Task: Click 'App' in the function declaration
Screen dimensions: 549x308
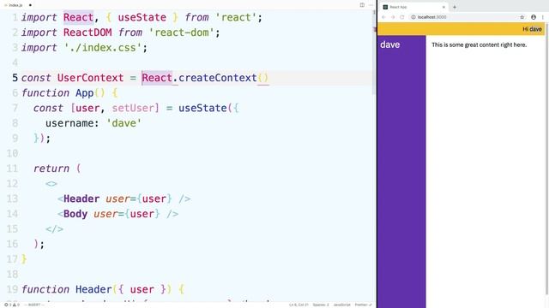Action: (x=84, y=93)
